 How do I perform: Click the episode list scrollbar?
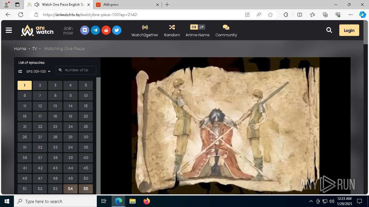(98, 136)
